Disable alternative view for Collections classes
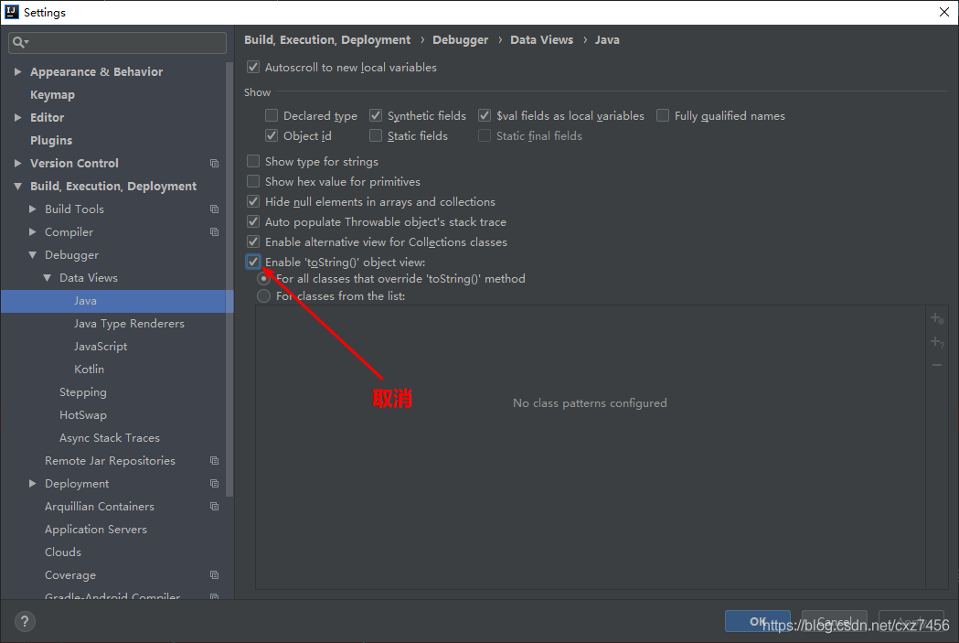 253,242
